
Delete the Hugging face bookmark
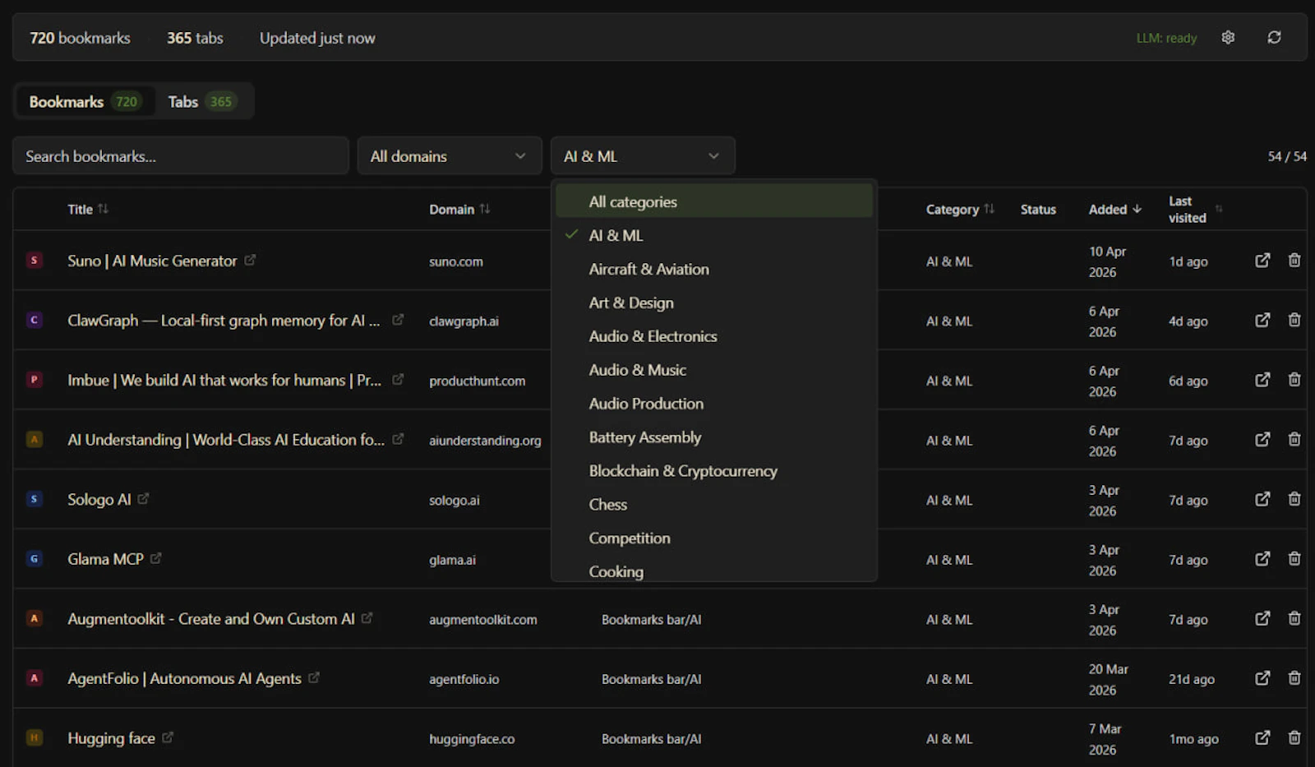(1294, 738)
